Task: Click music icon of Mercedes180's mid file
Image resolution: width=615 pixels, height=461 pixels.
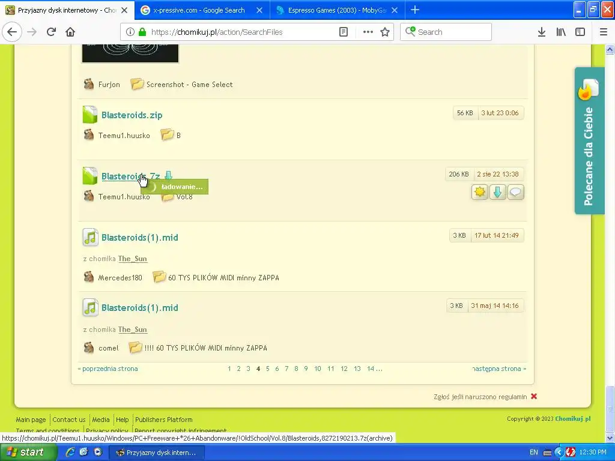Action: (x=90, y=237)
